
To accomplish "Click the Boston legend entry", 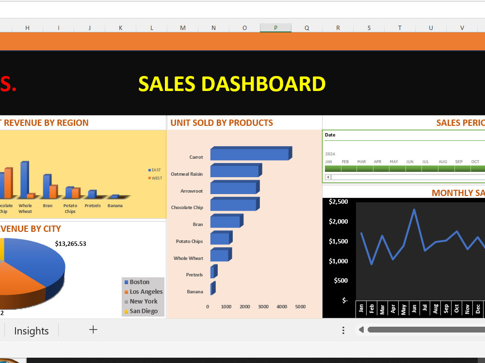I will (x=137, y=282).
